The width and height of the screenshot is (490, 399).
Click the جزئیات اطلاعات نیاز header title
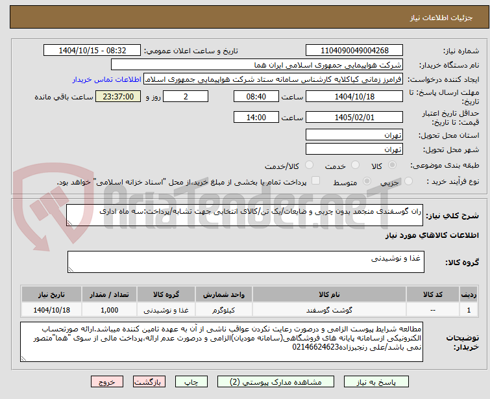[441, 18]
